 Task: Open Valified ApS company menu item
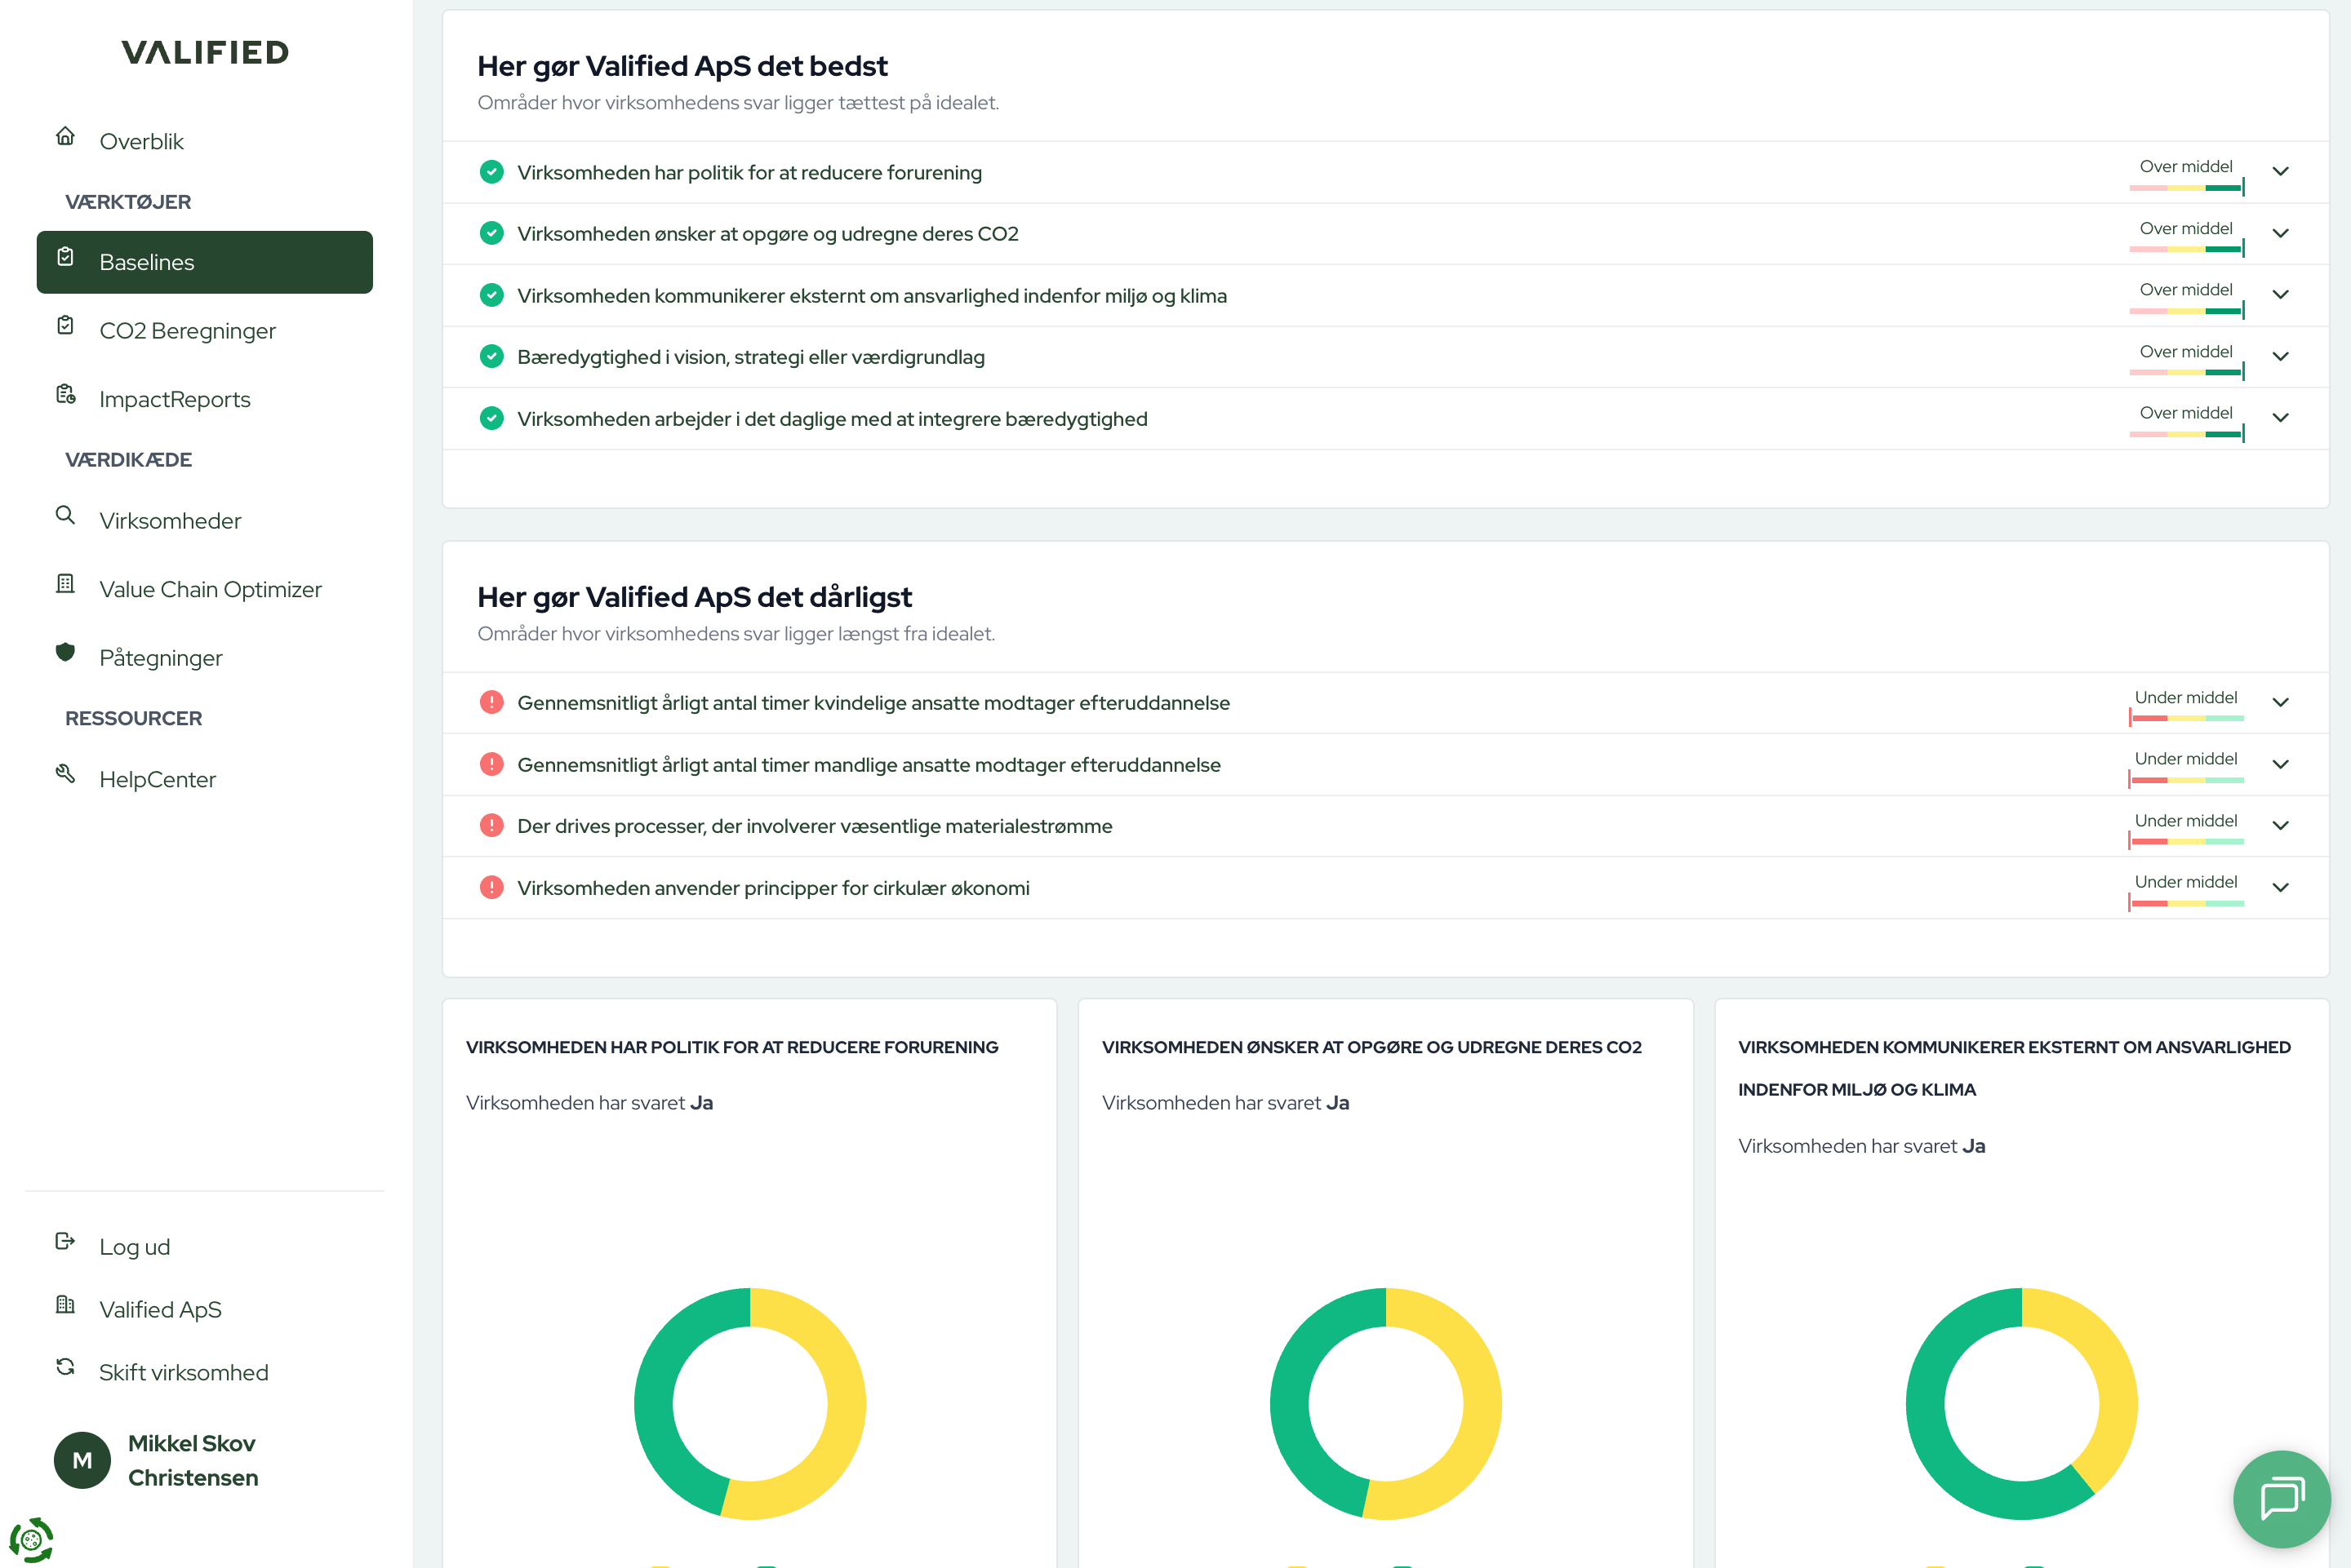point(160,1308)
